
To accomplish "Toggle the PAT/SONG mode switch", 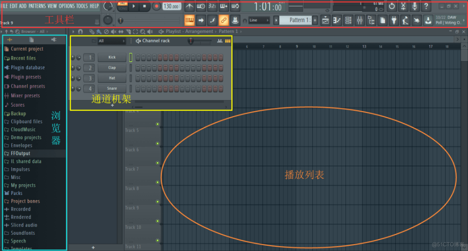I will 123,6.
